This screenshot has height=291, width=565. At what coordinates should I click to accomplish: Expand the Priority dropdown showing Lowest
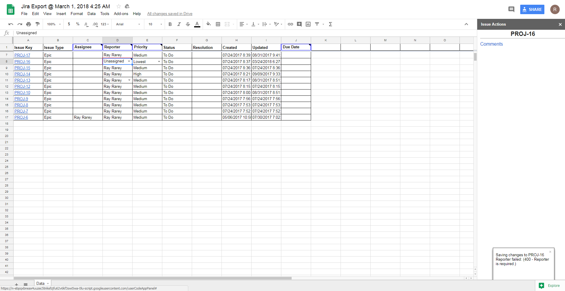coord(159,62)
